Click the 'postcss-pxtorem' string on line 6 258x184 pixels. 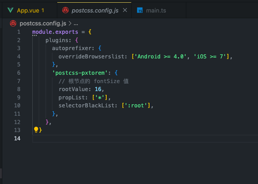pyautogui.click(x=80, y=73)
